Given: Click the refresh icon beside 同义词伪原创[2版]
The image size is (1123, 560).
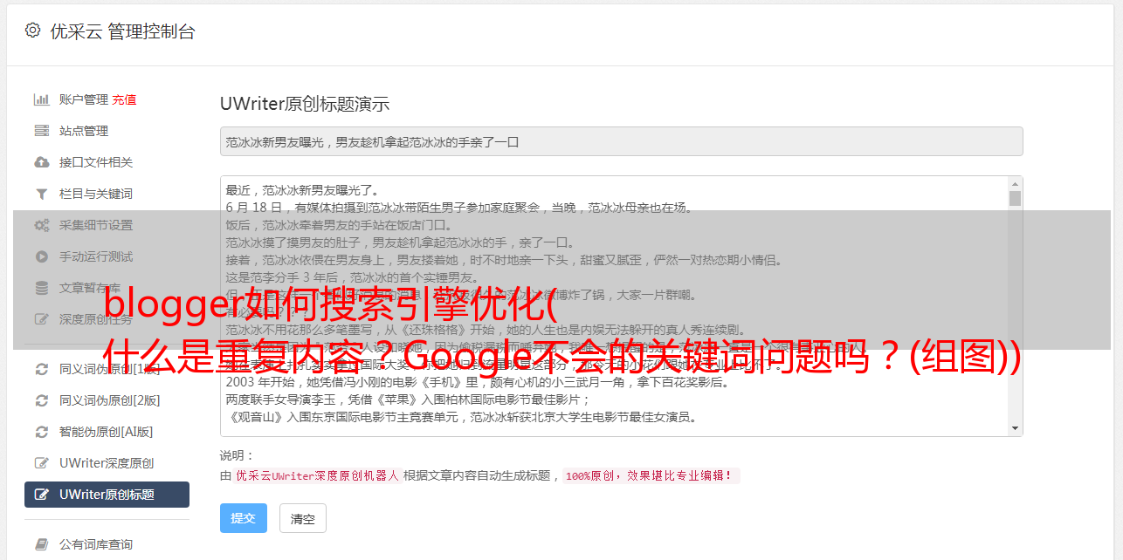Looking at the screenshot, I should pyautogui.click(x=41, y=400).
